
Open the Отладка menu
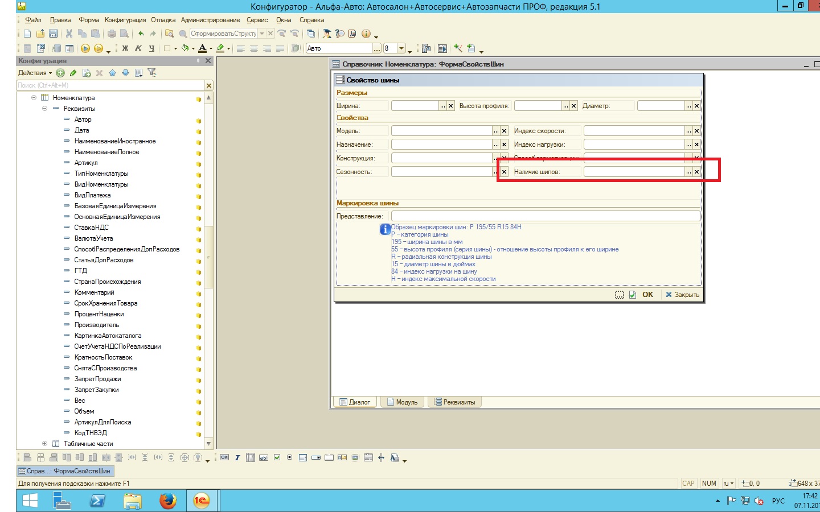(x=163, y=20)
